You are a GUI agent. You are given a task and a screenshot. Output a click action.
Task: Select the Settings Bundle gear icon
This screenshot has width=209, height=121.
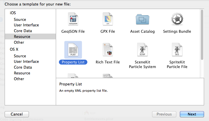click(177, 20)
